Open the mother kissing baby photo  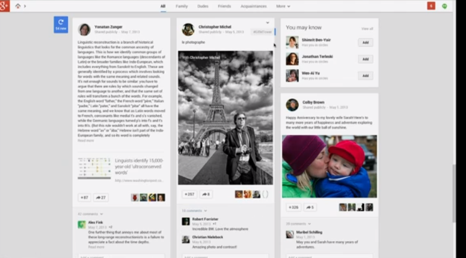pos(330,166)
